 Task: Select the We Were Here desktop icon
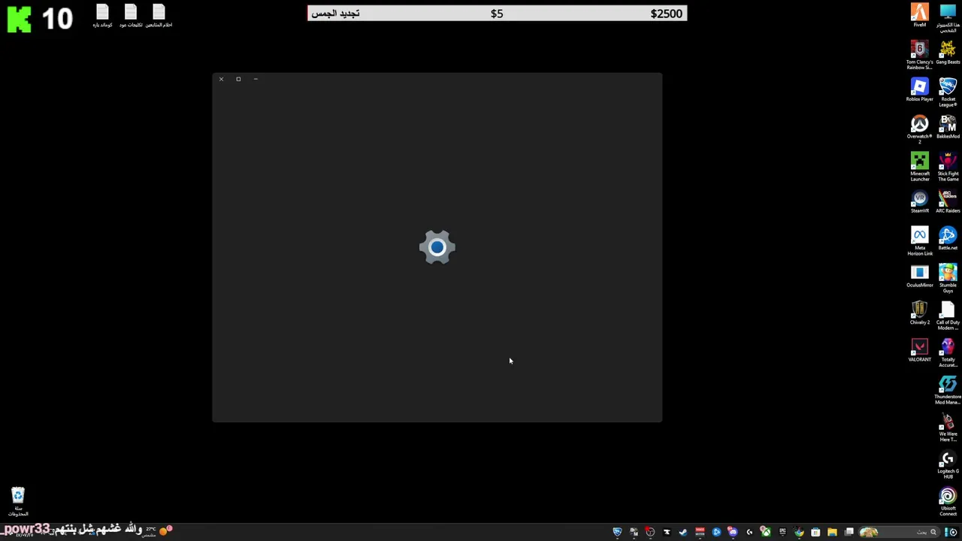[948, 428]
